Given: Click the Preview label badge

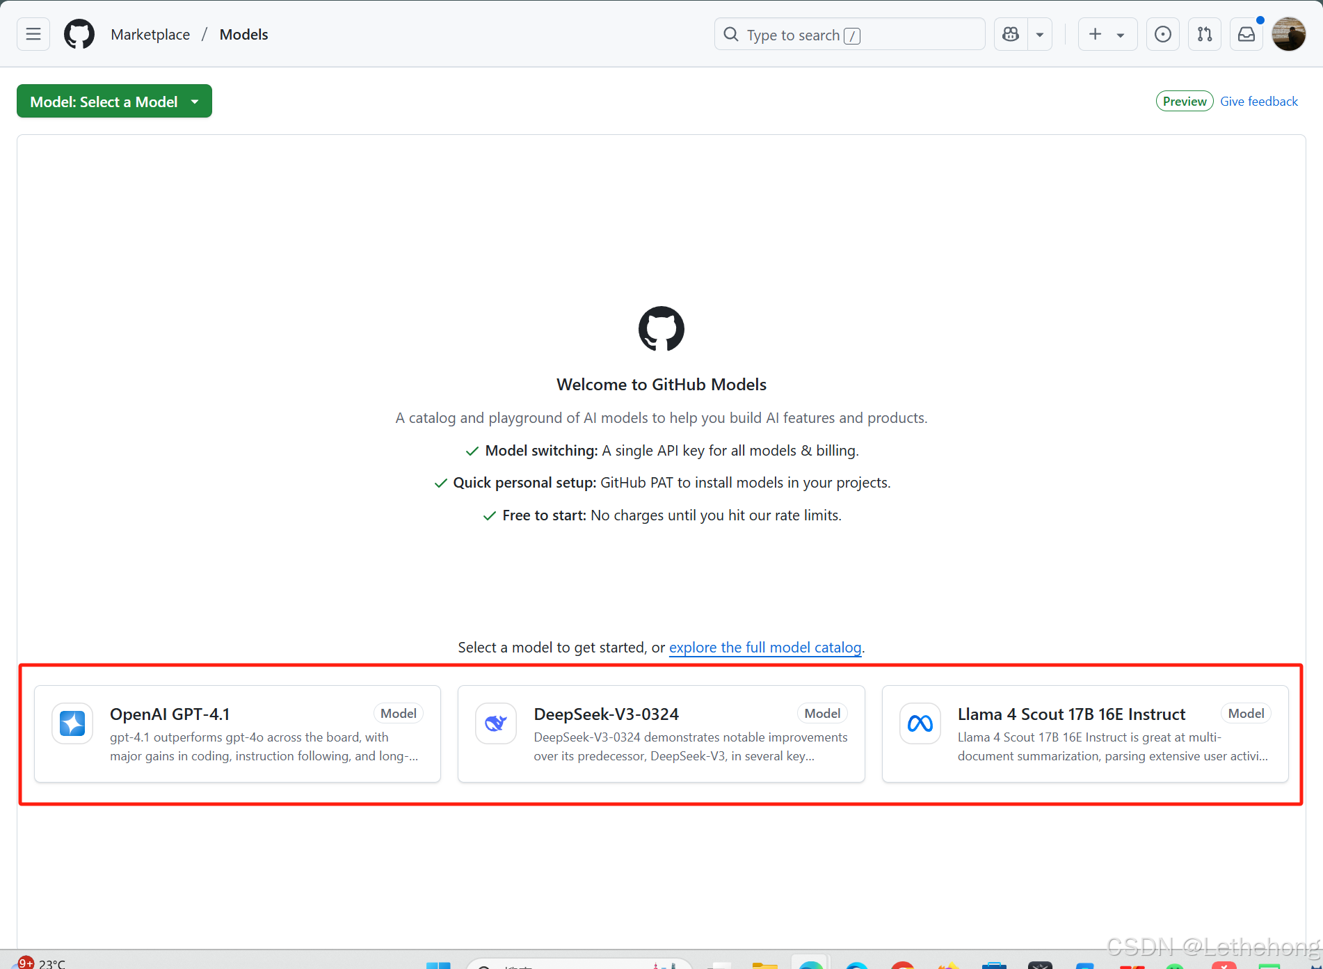Looking at the screenshot, I should tap(1185, 102).
